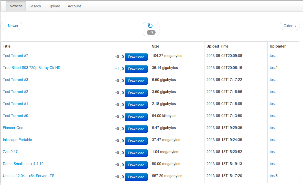Open Test Torrent #1 title link
Image resolution: width=303 pixels, height=185 pixels.
pos(15,104)
